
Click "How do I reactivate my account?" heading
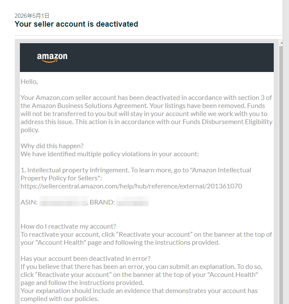[68, 226]
